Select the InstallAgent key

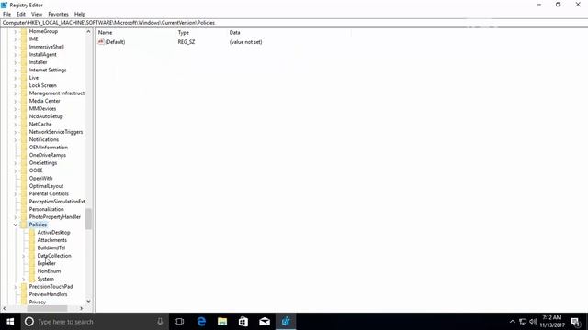point(43,55)
